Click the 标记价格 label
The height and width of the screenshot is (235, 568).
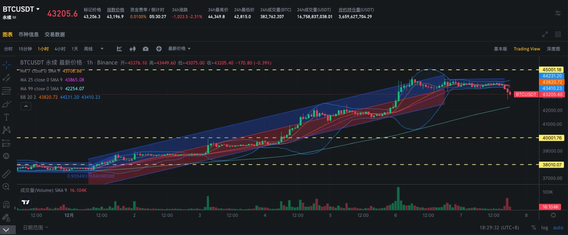click(x=92, y=9)
